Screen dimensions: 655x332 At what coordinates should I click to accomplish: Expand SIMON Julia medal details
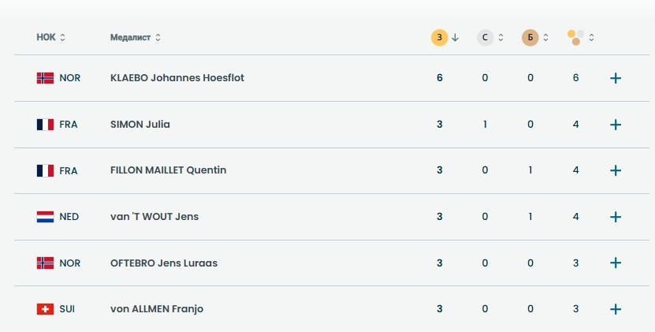click(616, 125)
